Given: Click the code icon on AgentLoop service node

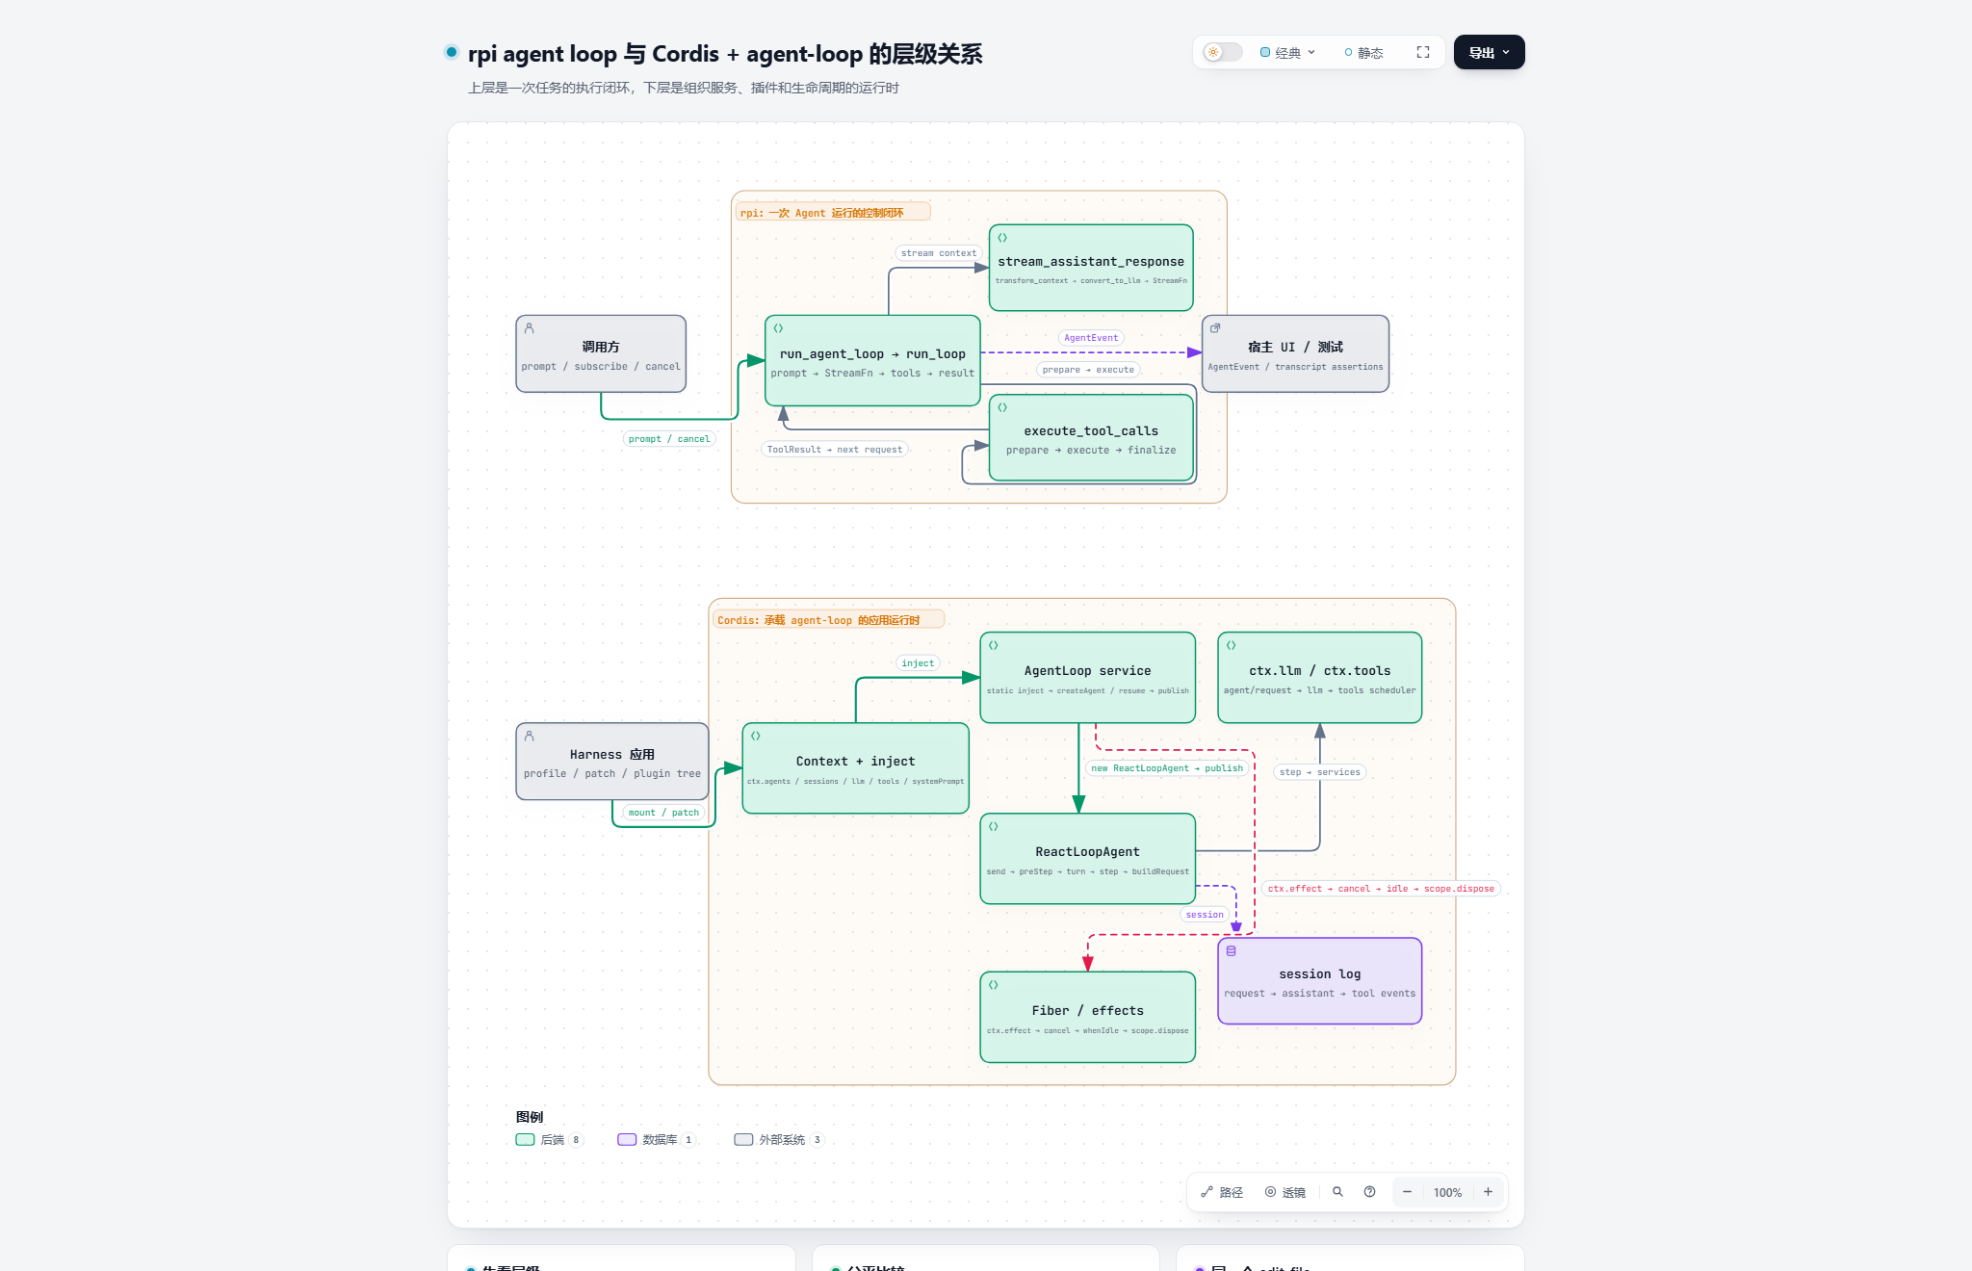Looking at the screenshot, I should coord(994,645).
